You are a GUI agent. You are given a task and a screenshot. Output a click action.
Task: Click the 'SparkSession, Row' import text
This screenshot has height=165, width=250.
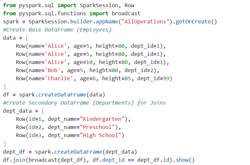[107, 6]
